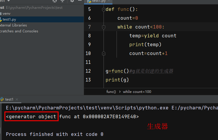Click the python.exe command line in the console
218x140 pixels.
(112, 108)
